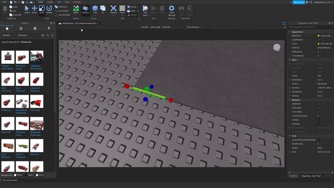334x188 pixels.
Task: Click Duplicate in the Clipboard group
Action: 15,15
